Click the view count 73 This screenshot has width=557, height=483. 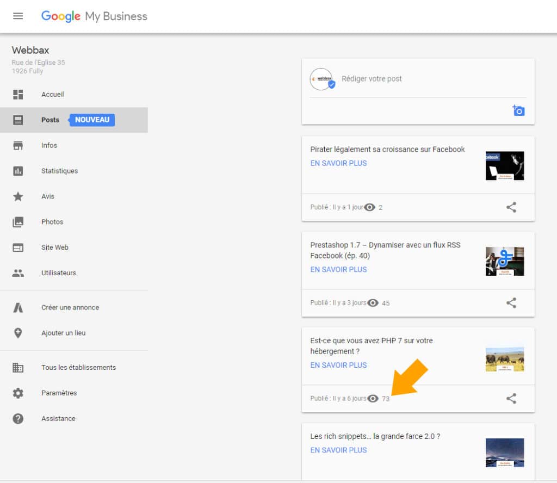click(386, 399)
